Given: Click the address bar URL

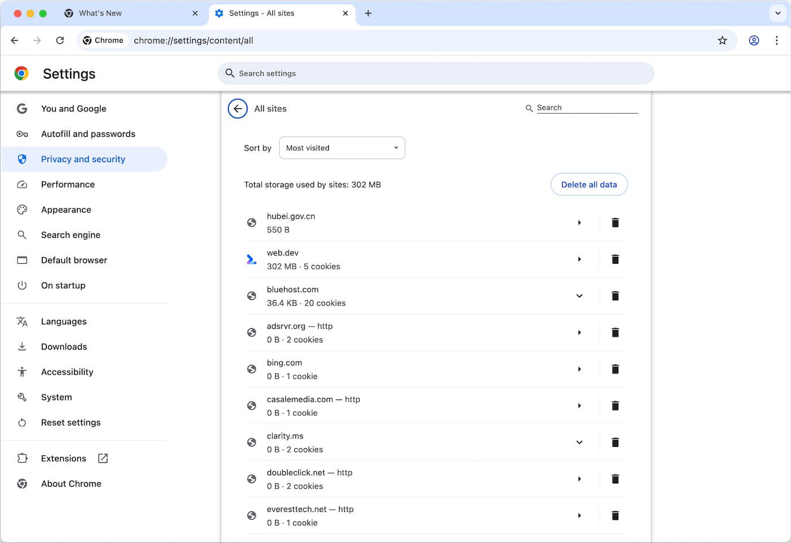Looking at the screenshot, I should [193, 40].
